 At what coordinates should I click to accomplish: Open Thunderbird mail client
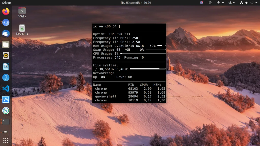(6, 33)
